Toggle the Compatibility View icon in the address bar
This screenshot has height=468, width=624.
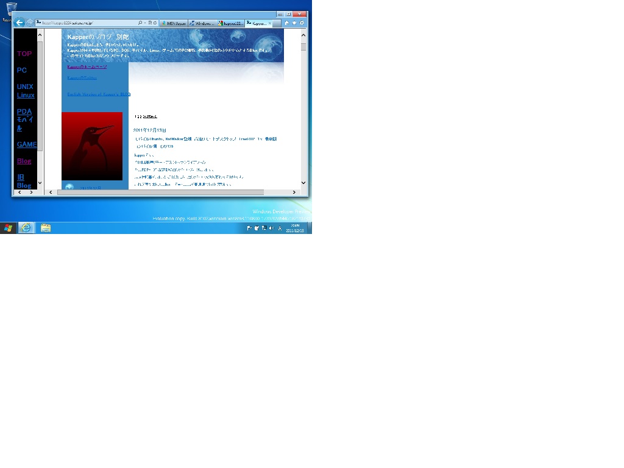[x=150, y=23]
